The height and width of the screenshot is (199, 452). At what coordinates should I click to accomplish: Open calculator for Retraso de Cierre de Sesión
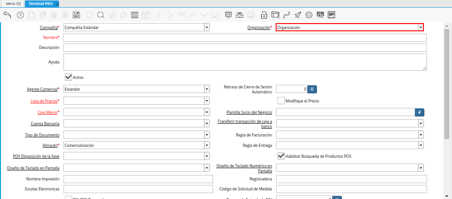[x=312, y=89]
